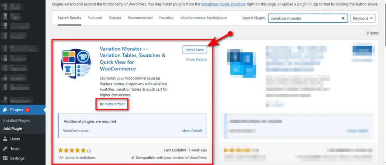Click the Users icon in sidebar

tap(6, 139)
